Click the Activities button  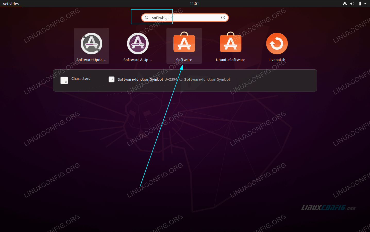(11, 4)
